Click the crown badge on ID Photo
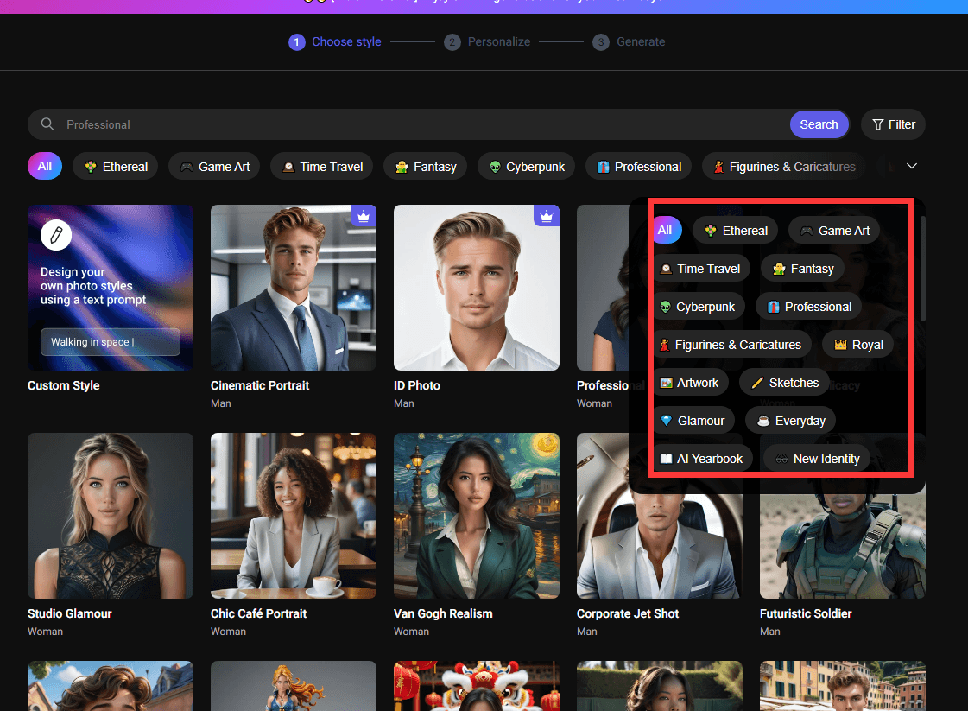968x711 pixels. pos(547,217)
